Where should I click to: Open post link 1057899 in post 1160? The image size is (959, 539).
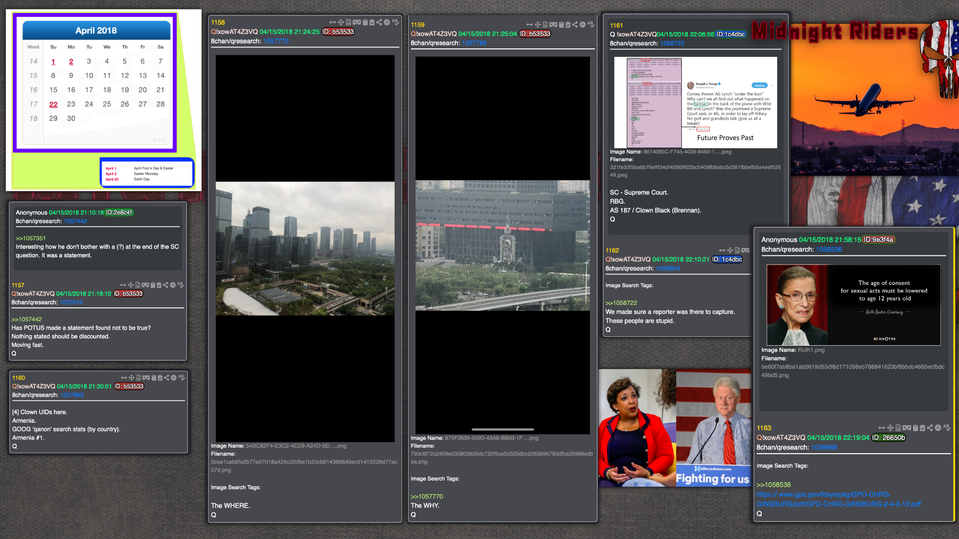72,395
